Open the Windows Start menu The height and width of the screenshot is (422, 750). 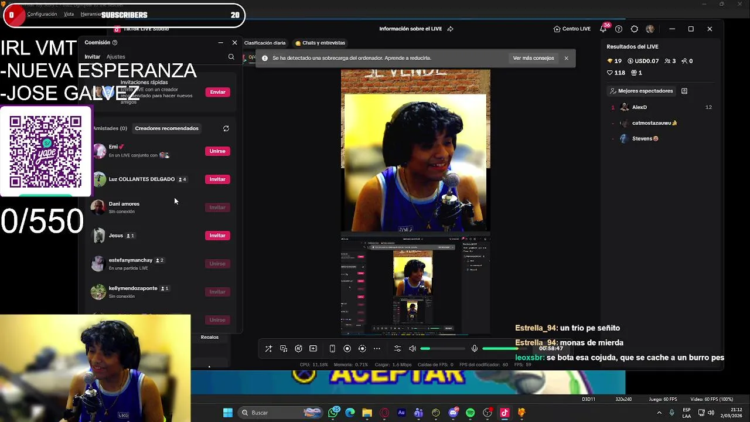click(228, 413)
